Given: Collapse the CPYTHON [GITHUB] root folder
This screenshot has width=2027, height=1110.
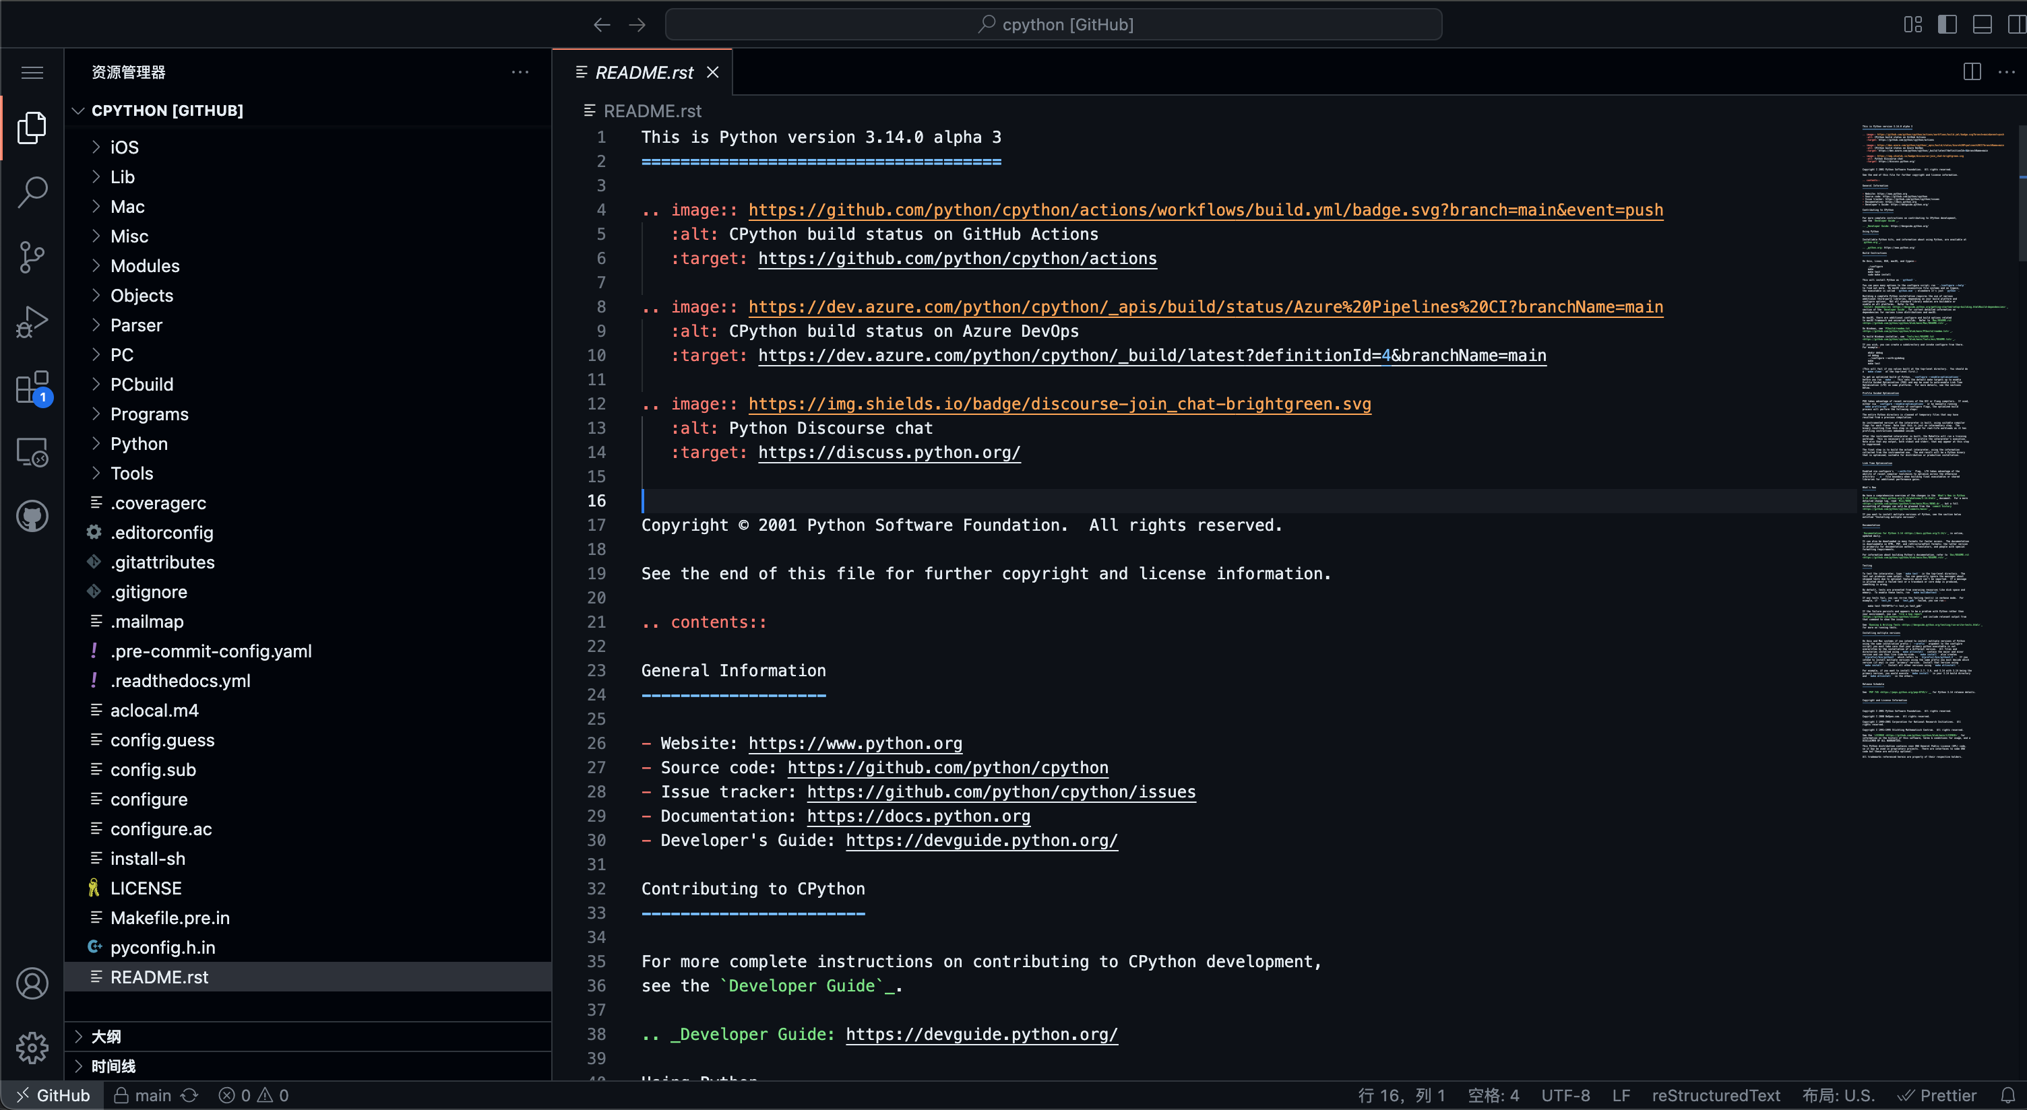Looking at the screenshot, I should pos(167,110).
